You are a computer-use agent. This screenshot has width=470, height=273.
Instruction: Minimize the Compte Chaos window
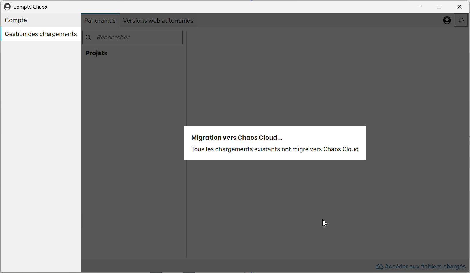point(419,7)
